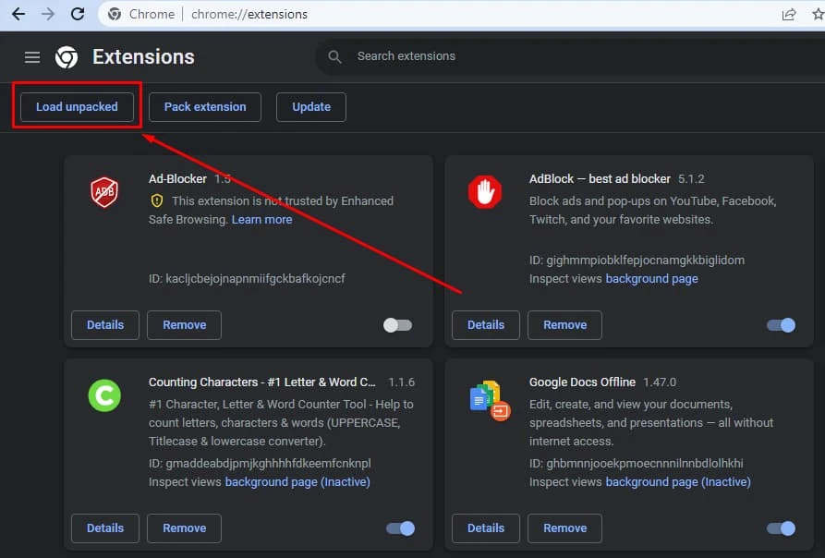Viewport: 825px width, 558px height.
Task: Open Counting Characters background page (Inactive) link
Action: point(297,481)
